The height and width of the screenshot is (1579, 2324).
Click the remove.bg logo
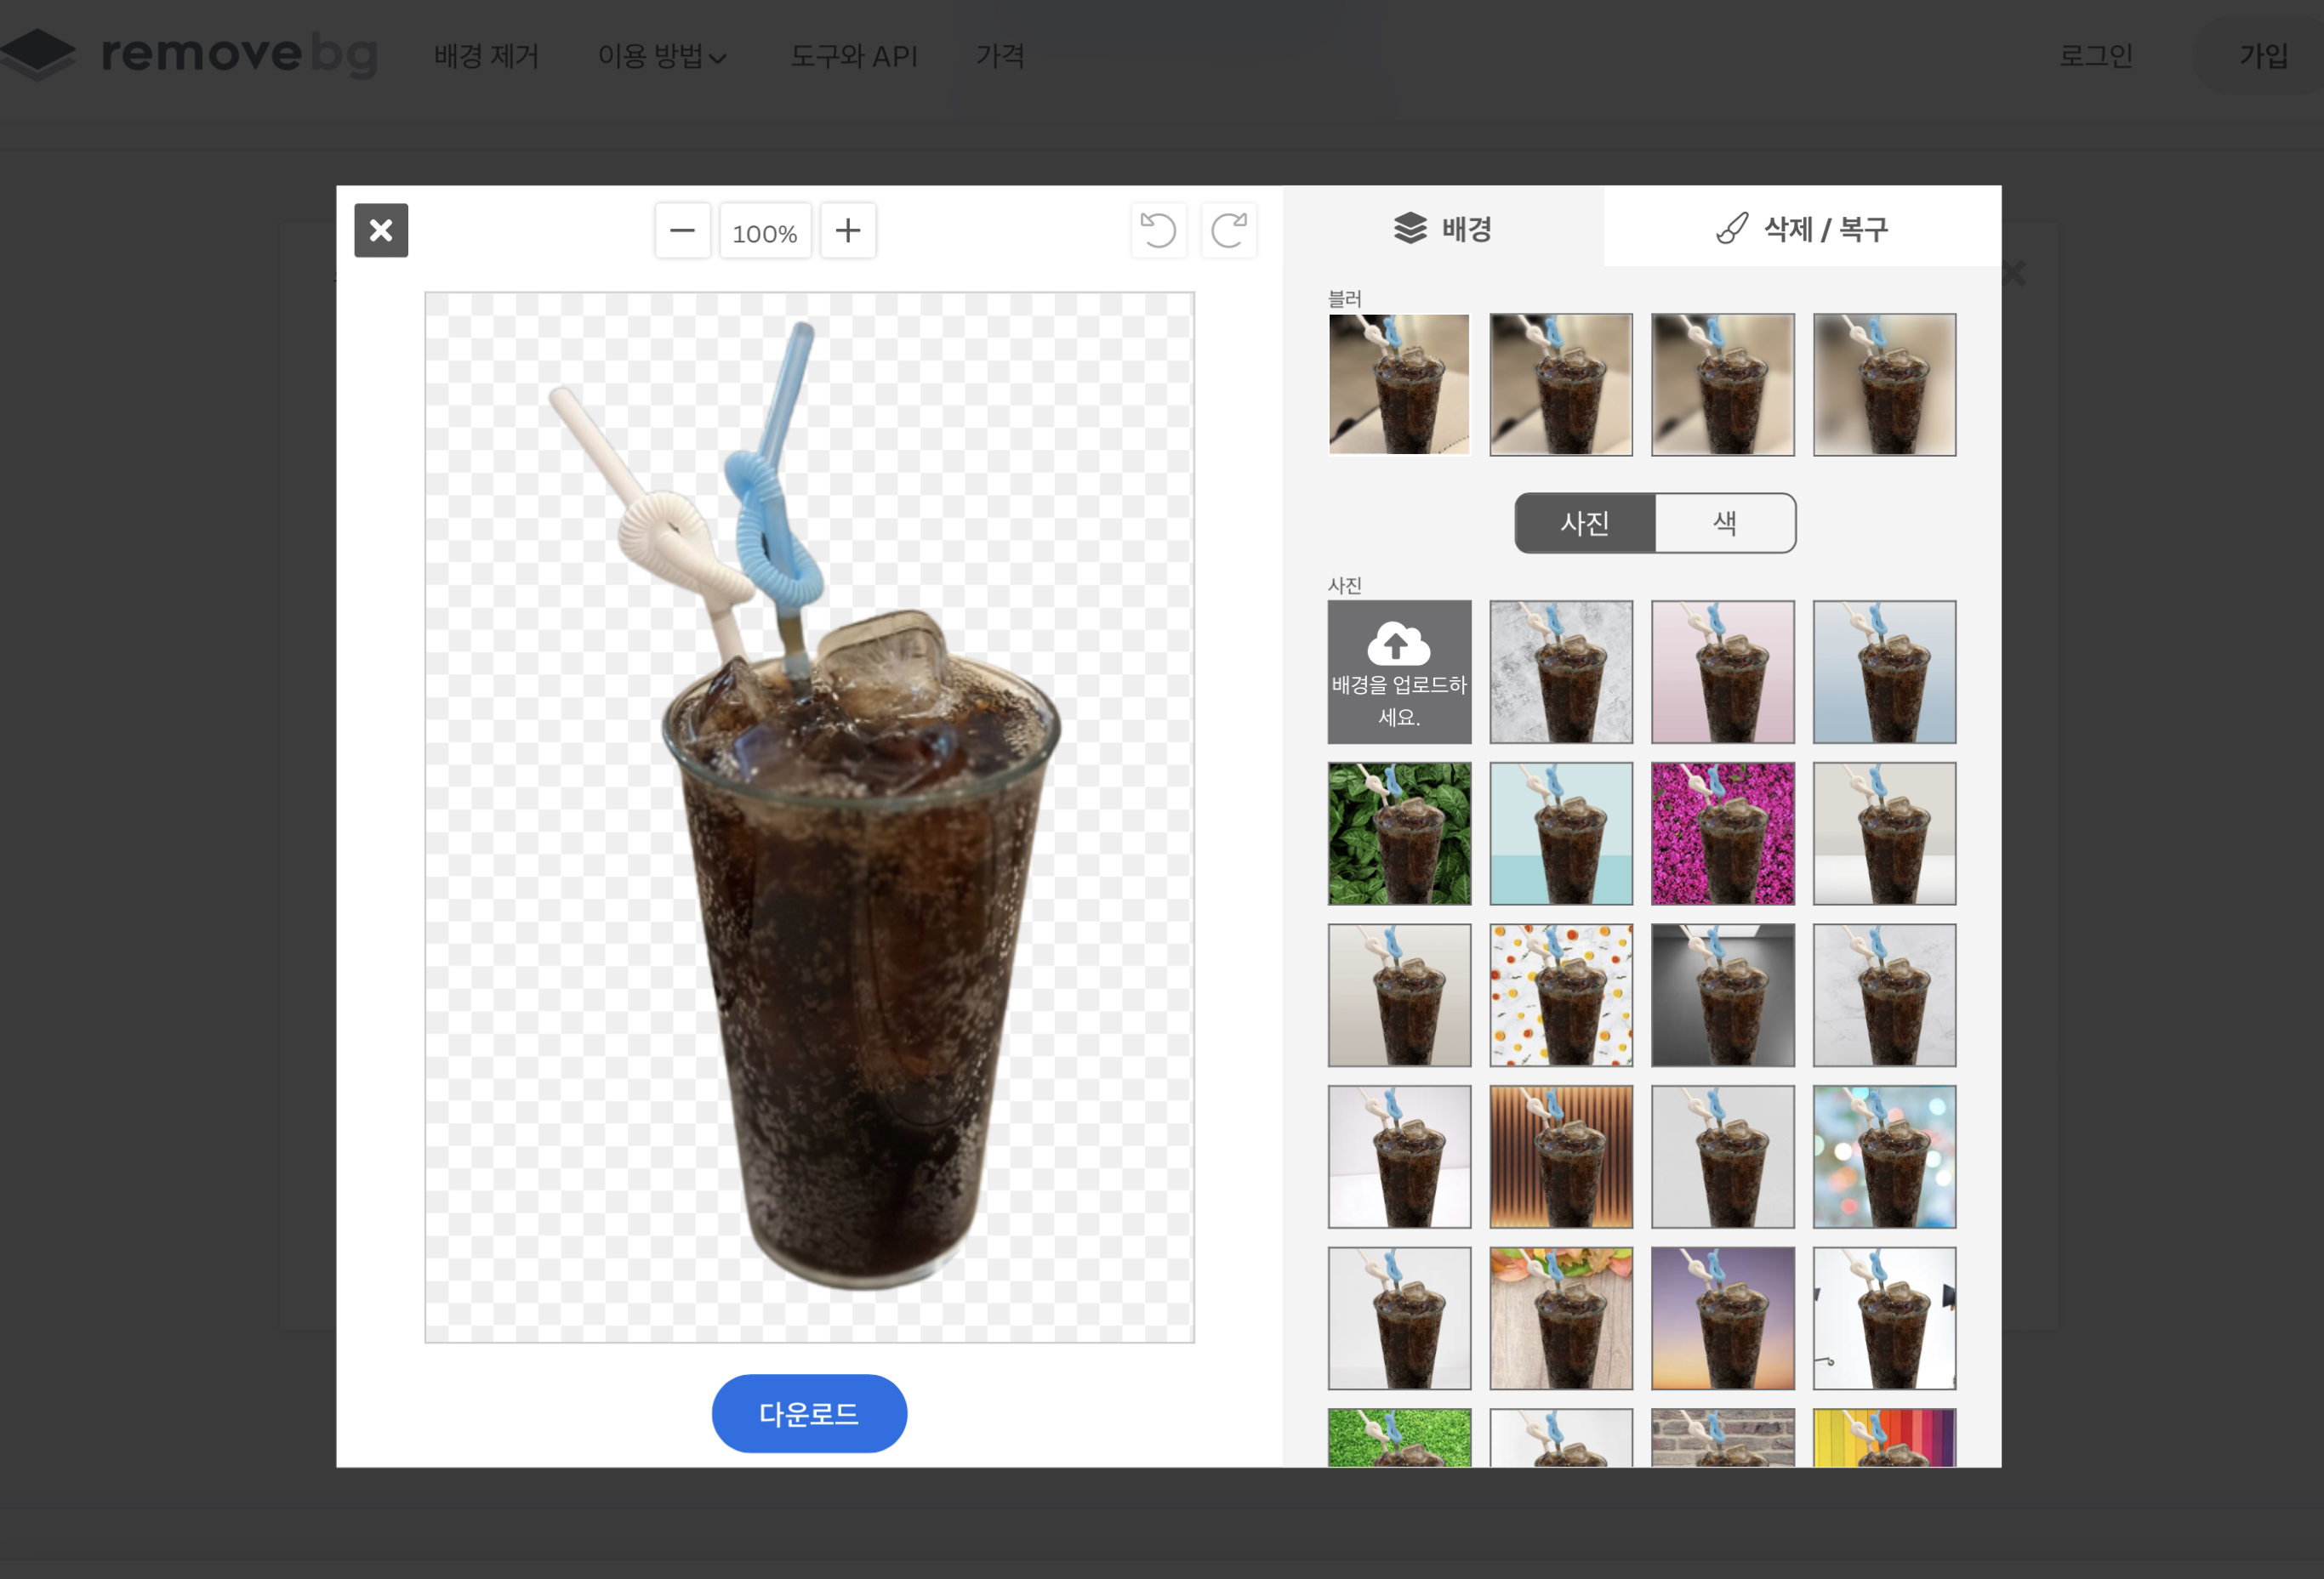point(190,54)
